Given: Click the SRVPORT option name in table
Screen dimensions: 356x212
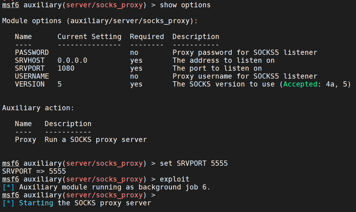Looking at the screenshot, I should (30, 69).
